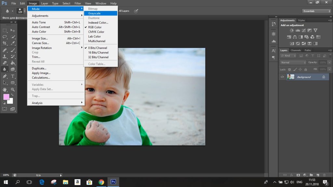Open the Essentials workspace dropdown
This screenshot has height=187, width=333.
pyautogui.click(x=316, y=11)
